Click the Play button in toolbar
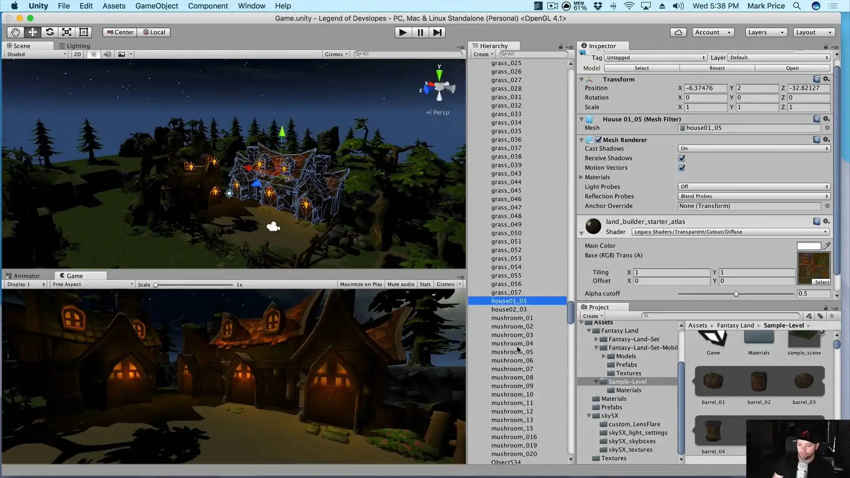 (x=403, y=32)
